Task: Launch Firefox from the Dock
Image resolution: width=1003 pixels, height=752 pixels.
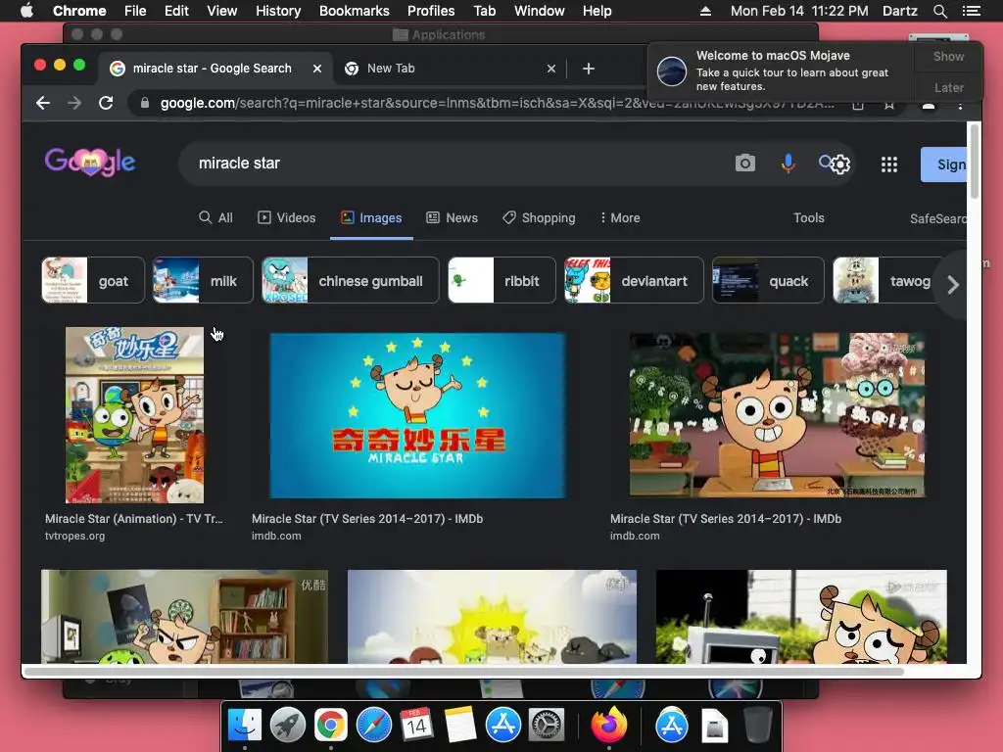Action: pos(608,726)
